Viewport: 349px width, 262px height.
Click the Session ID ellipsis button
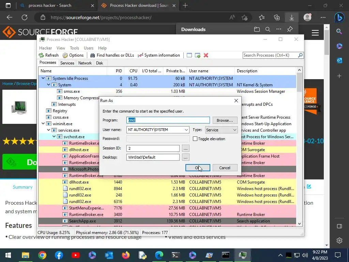(186, 148)
